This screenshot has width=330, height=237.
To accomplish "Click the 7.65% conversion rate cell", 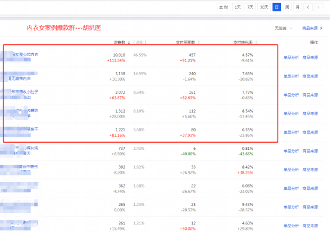I will pos(248,73).
